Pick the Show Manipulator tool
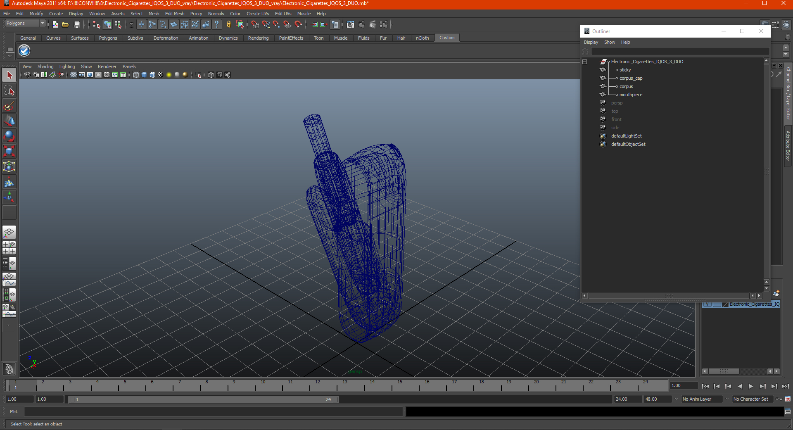Screen dimensions: 793x430 tap(9, 197)
